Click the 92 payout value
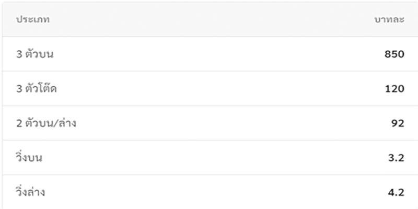418x209 pixels. tap(398, 123)
